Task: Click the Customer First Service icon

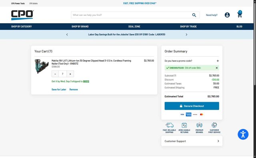Action: point(214,125)
